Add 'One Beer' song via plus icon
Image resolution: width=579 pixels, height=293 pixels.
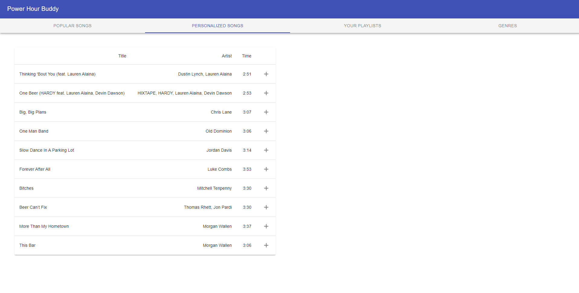pyautogui.click(x=266, y=93)
